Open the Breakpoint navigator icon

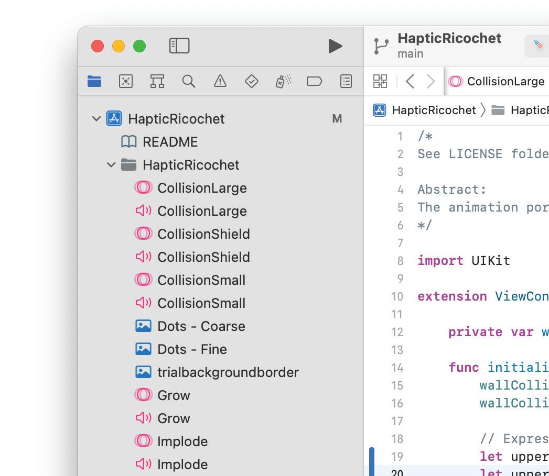(x=314, y=81)
